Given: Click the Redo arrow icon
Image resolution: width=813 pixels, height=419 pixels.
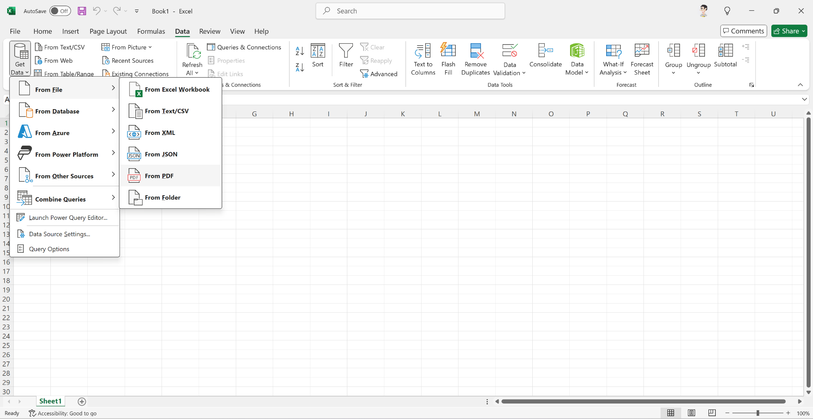Looking at the screenshot, I should coord(116,11).
